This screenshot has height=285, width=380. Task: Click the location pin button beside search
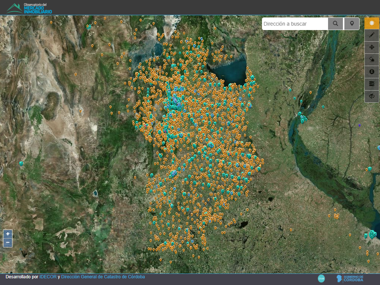[x=352, y=24]
